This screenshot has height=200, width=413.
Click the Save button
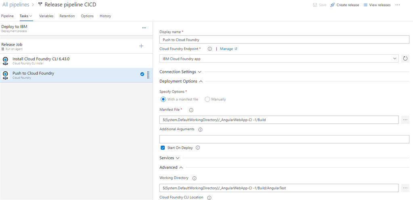320,5
